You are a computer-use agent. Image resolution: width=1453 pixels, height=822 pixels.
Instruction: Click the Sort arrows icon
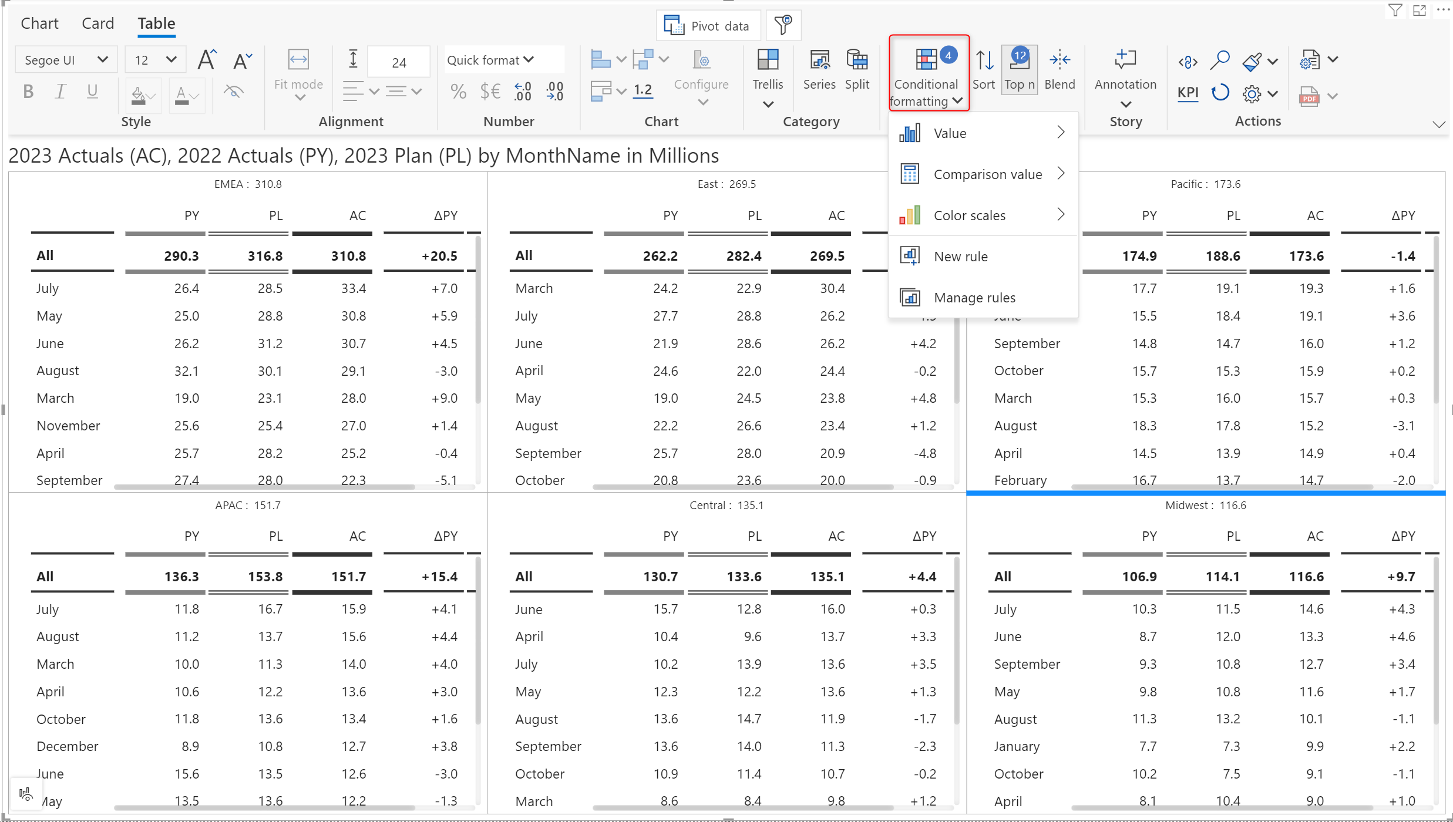[x=984, y=60]
